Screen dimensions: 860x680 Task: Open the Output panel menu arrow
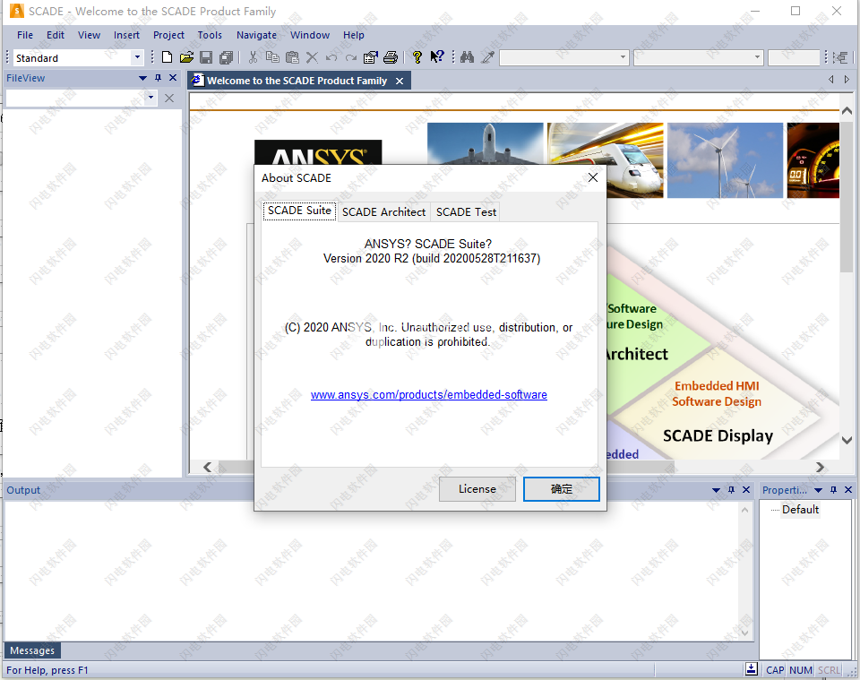point(716,490)
